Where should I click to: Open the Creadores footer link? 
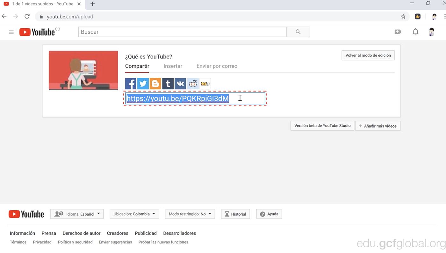[x=118, y=233]
